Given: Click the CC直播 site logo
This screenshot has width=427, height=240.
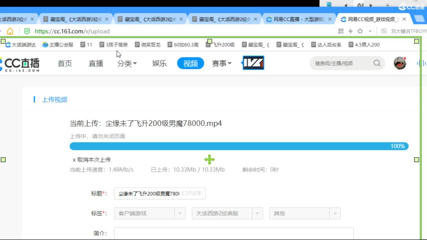Looking at the screenshot, I should [x=20, y=64].
